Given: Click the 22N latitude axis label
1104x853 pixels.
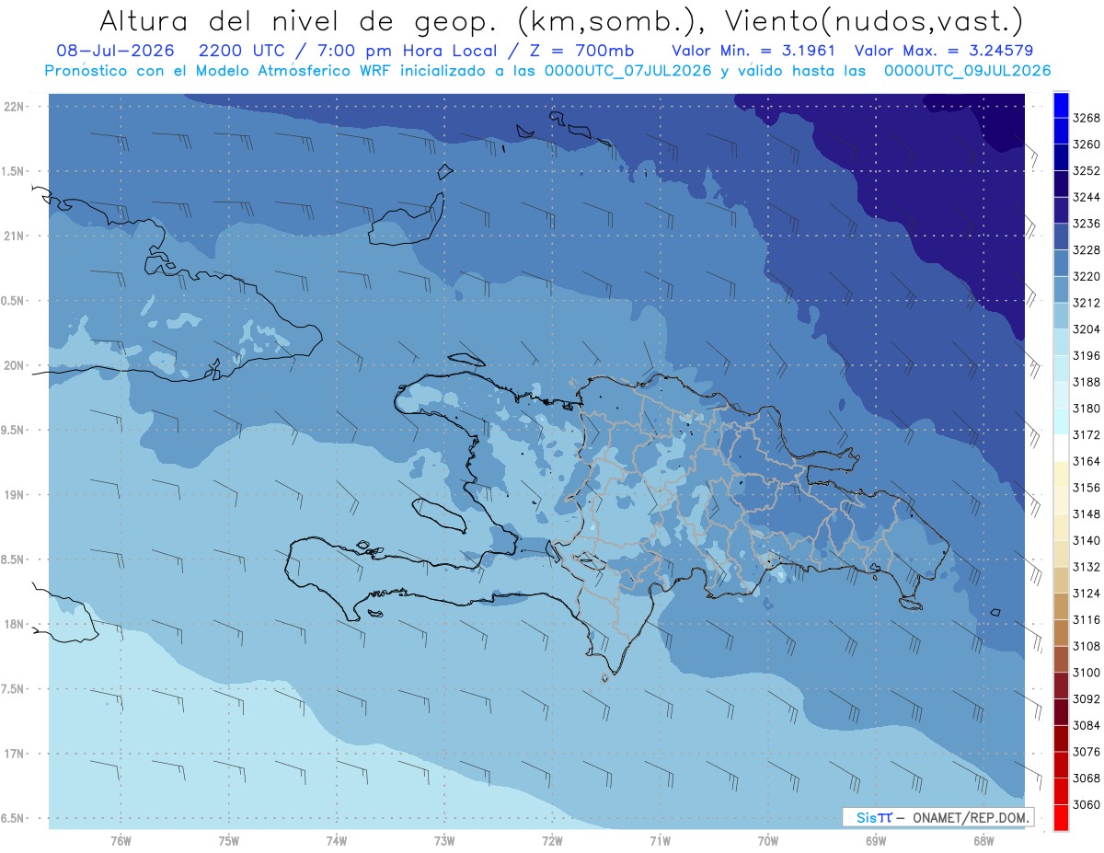Looking at the screenshot, I should pos(14,107).
